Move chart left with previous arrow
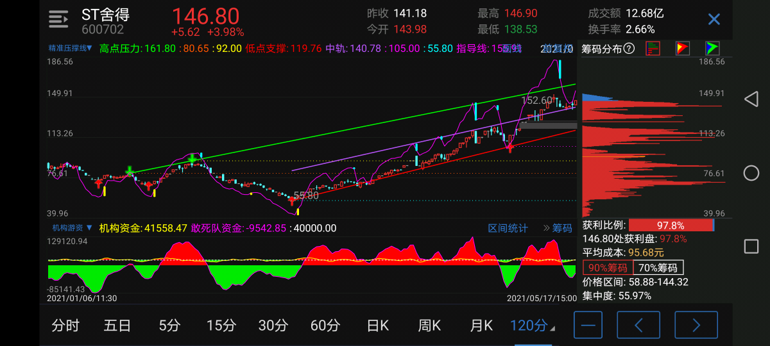The width and height of the screenshot is (770, 346). click(638, 325)
